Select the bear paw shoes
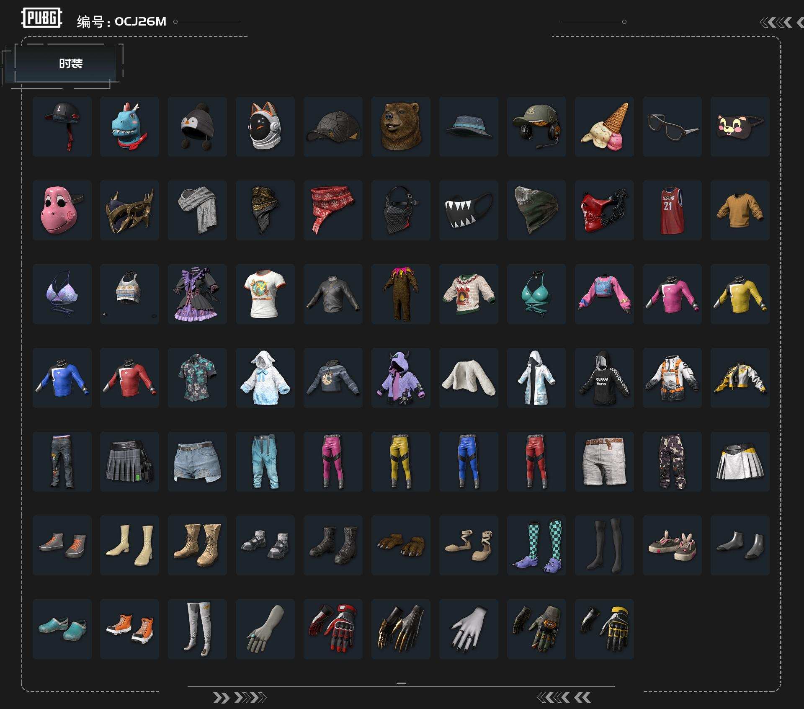The height and width of the screenshot is (709, 804). click(401, 545)
